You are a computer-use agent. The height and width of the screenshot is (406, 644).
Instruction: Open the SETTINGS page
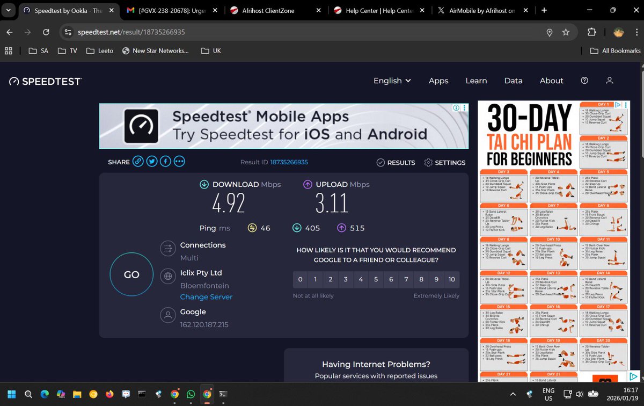pyautogui.click(x=444, y=162)
